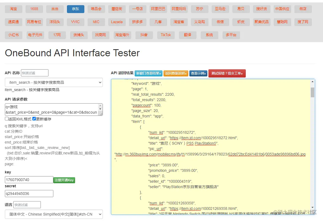Open the 简体中文 language dropdown
The height and width of the screenshot is (221, 323).
click(54, 214)
